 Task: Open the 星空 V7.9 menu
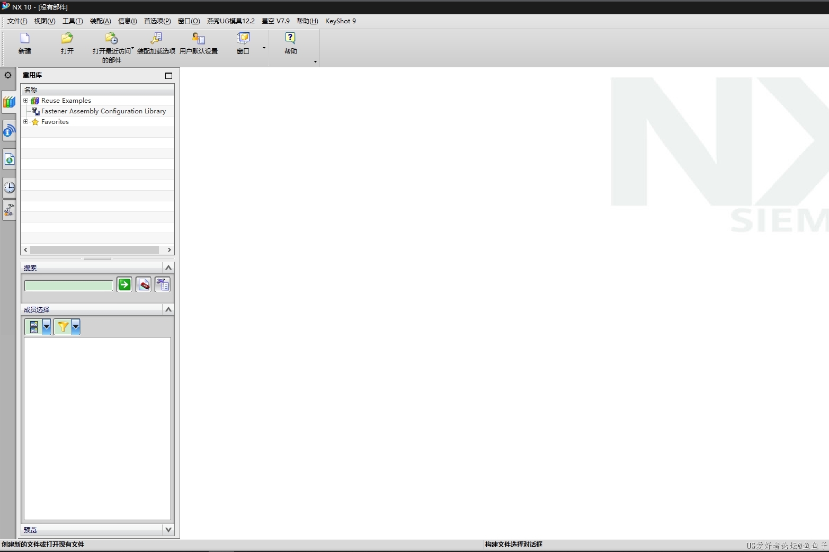[x=275, y=21]
